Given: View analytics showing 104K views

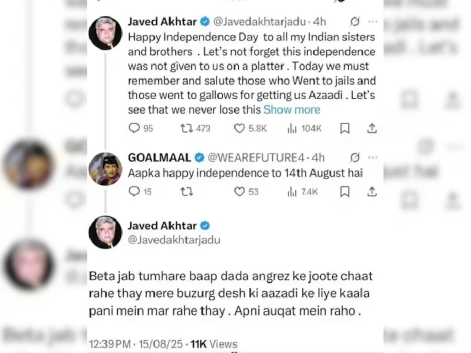Looking at the screenshot, I should pos(292,128).
